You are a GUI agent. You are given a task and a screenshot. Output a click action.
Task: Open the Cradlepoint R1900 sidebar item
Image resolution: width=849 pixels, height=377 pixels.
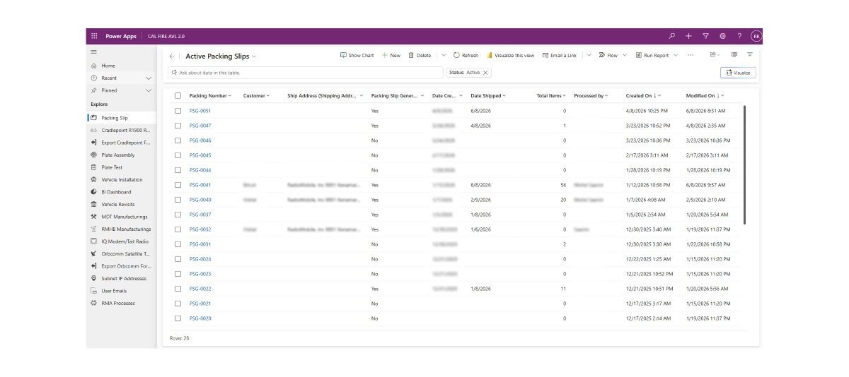tap(121, 131)
